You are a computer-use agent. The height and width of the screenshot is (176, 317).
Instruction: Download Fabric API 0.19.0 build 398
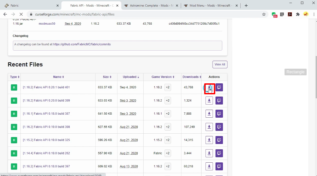coord(209,127)
